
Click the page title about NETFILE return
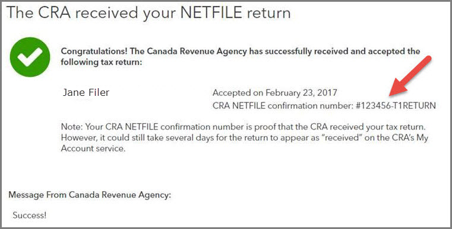click(x=148, y=12)
